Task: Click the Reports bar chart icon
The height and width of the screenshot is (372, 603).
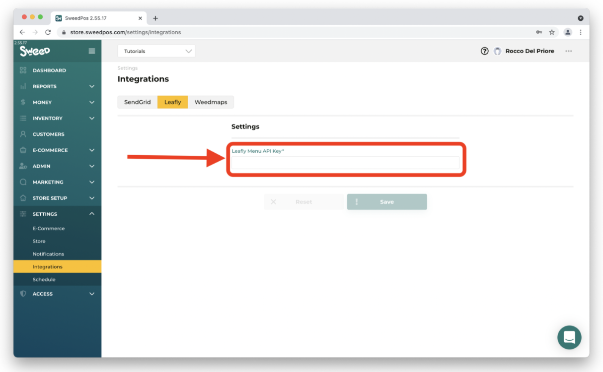Action: click(x=23, y=86)
